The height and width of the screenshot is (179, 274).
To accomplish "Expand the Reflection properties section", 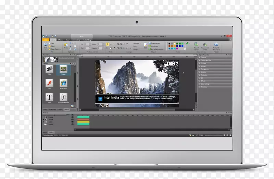I will [215, 75].
